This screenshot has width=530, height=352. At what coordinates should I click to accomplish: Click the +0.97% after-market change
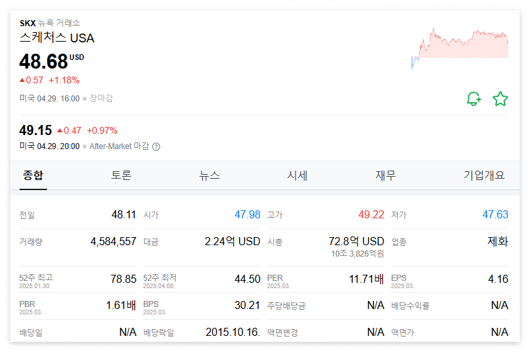click(x=102, y=130)
